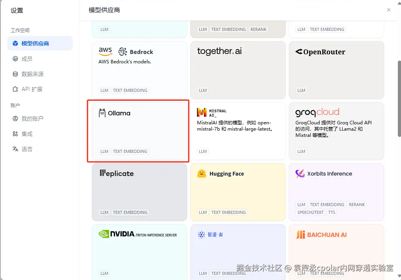Image resolution: width=401 pixels, height=280 pixels.
Task: Click TEXT EMBEDDING tag on Replicate card
Action: point(130,212)
